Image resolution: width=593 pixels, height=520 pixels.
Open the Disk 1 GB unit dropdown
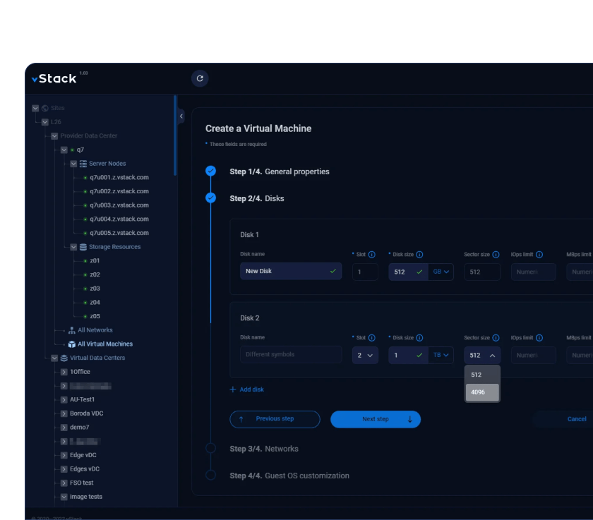tap(441, 272)
